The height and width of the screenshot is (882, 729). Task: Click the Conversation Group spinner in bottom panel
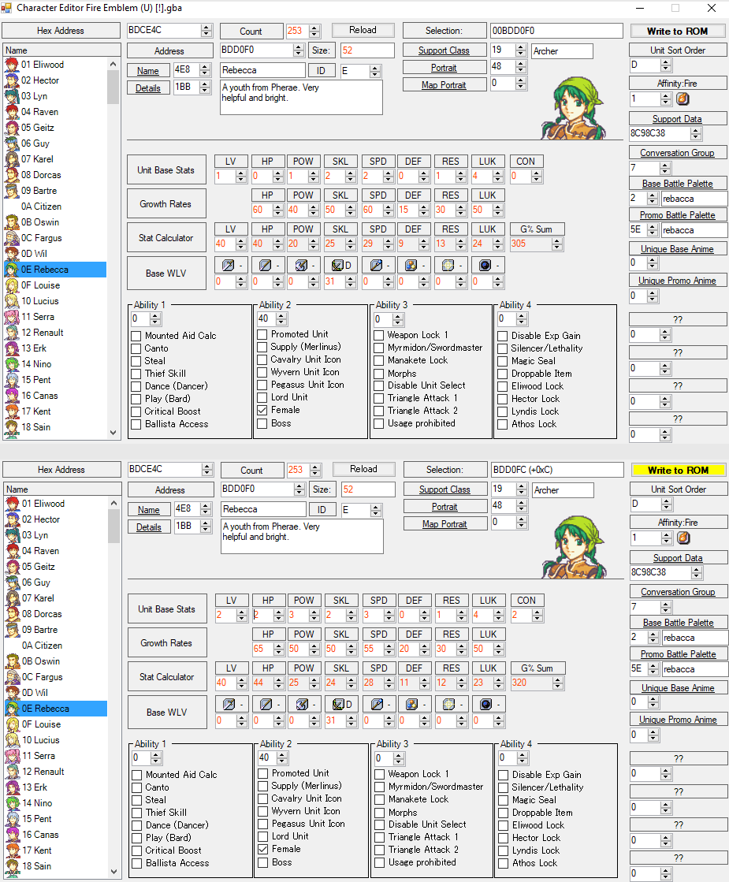point(666,608)
